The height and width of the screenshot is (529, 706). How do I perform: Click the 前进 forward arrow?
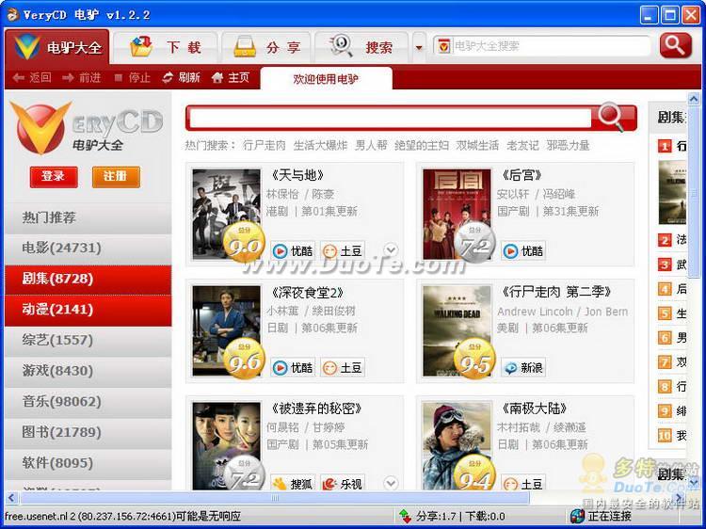(82, 78)
